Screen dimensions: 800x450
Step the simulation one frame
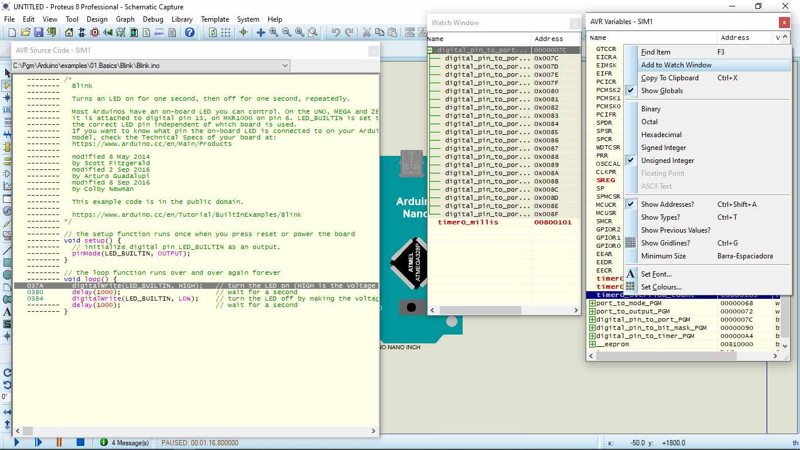coord(38,442)
